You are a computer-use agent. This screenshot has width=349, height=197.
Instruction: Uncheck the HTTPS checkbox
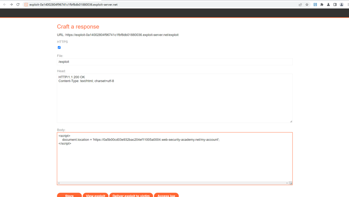[59, 47]
